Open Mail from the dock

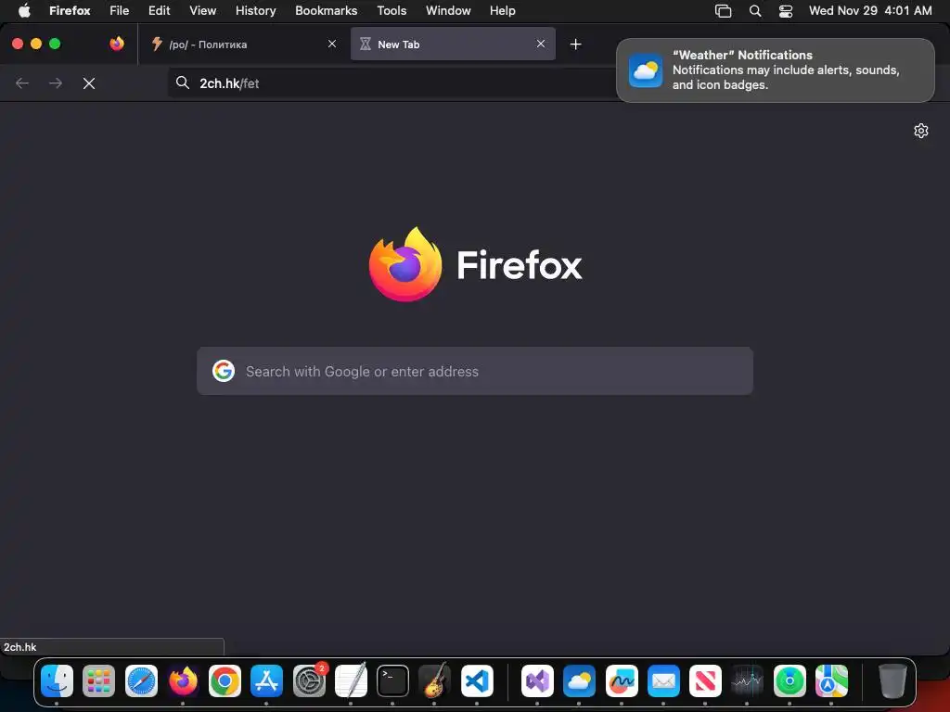[663, 681]
